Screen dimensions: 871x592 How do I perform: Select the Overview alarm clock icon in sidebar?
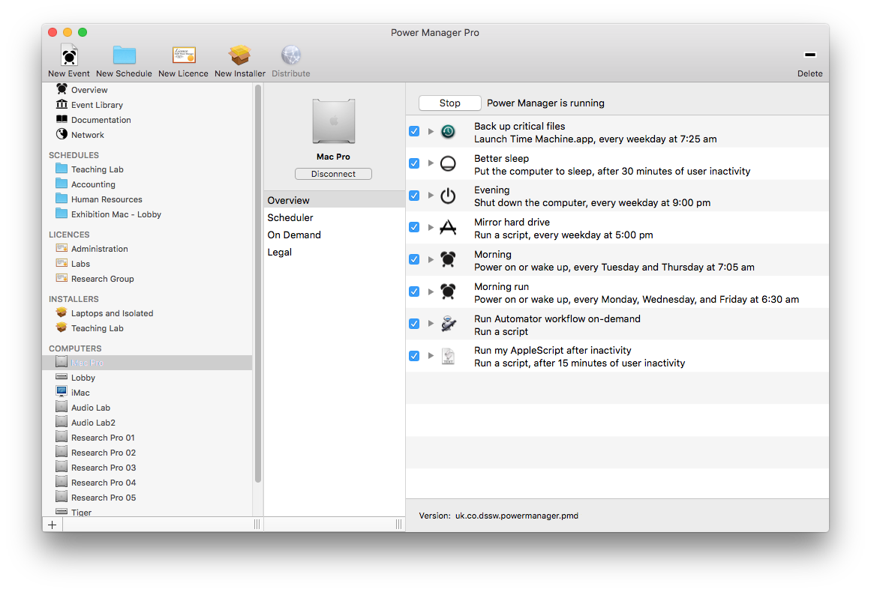click(x=62, y=88)
